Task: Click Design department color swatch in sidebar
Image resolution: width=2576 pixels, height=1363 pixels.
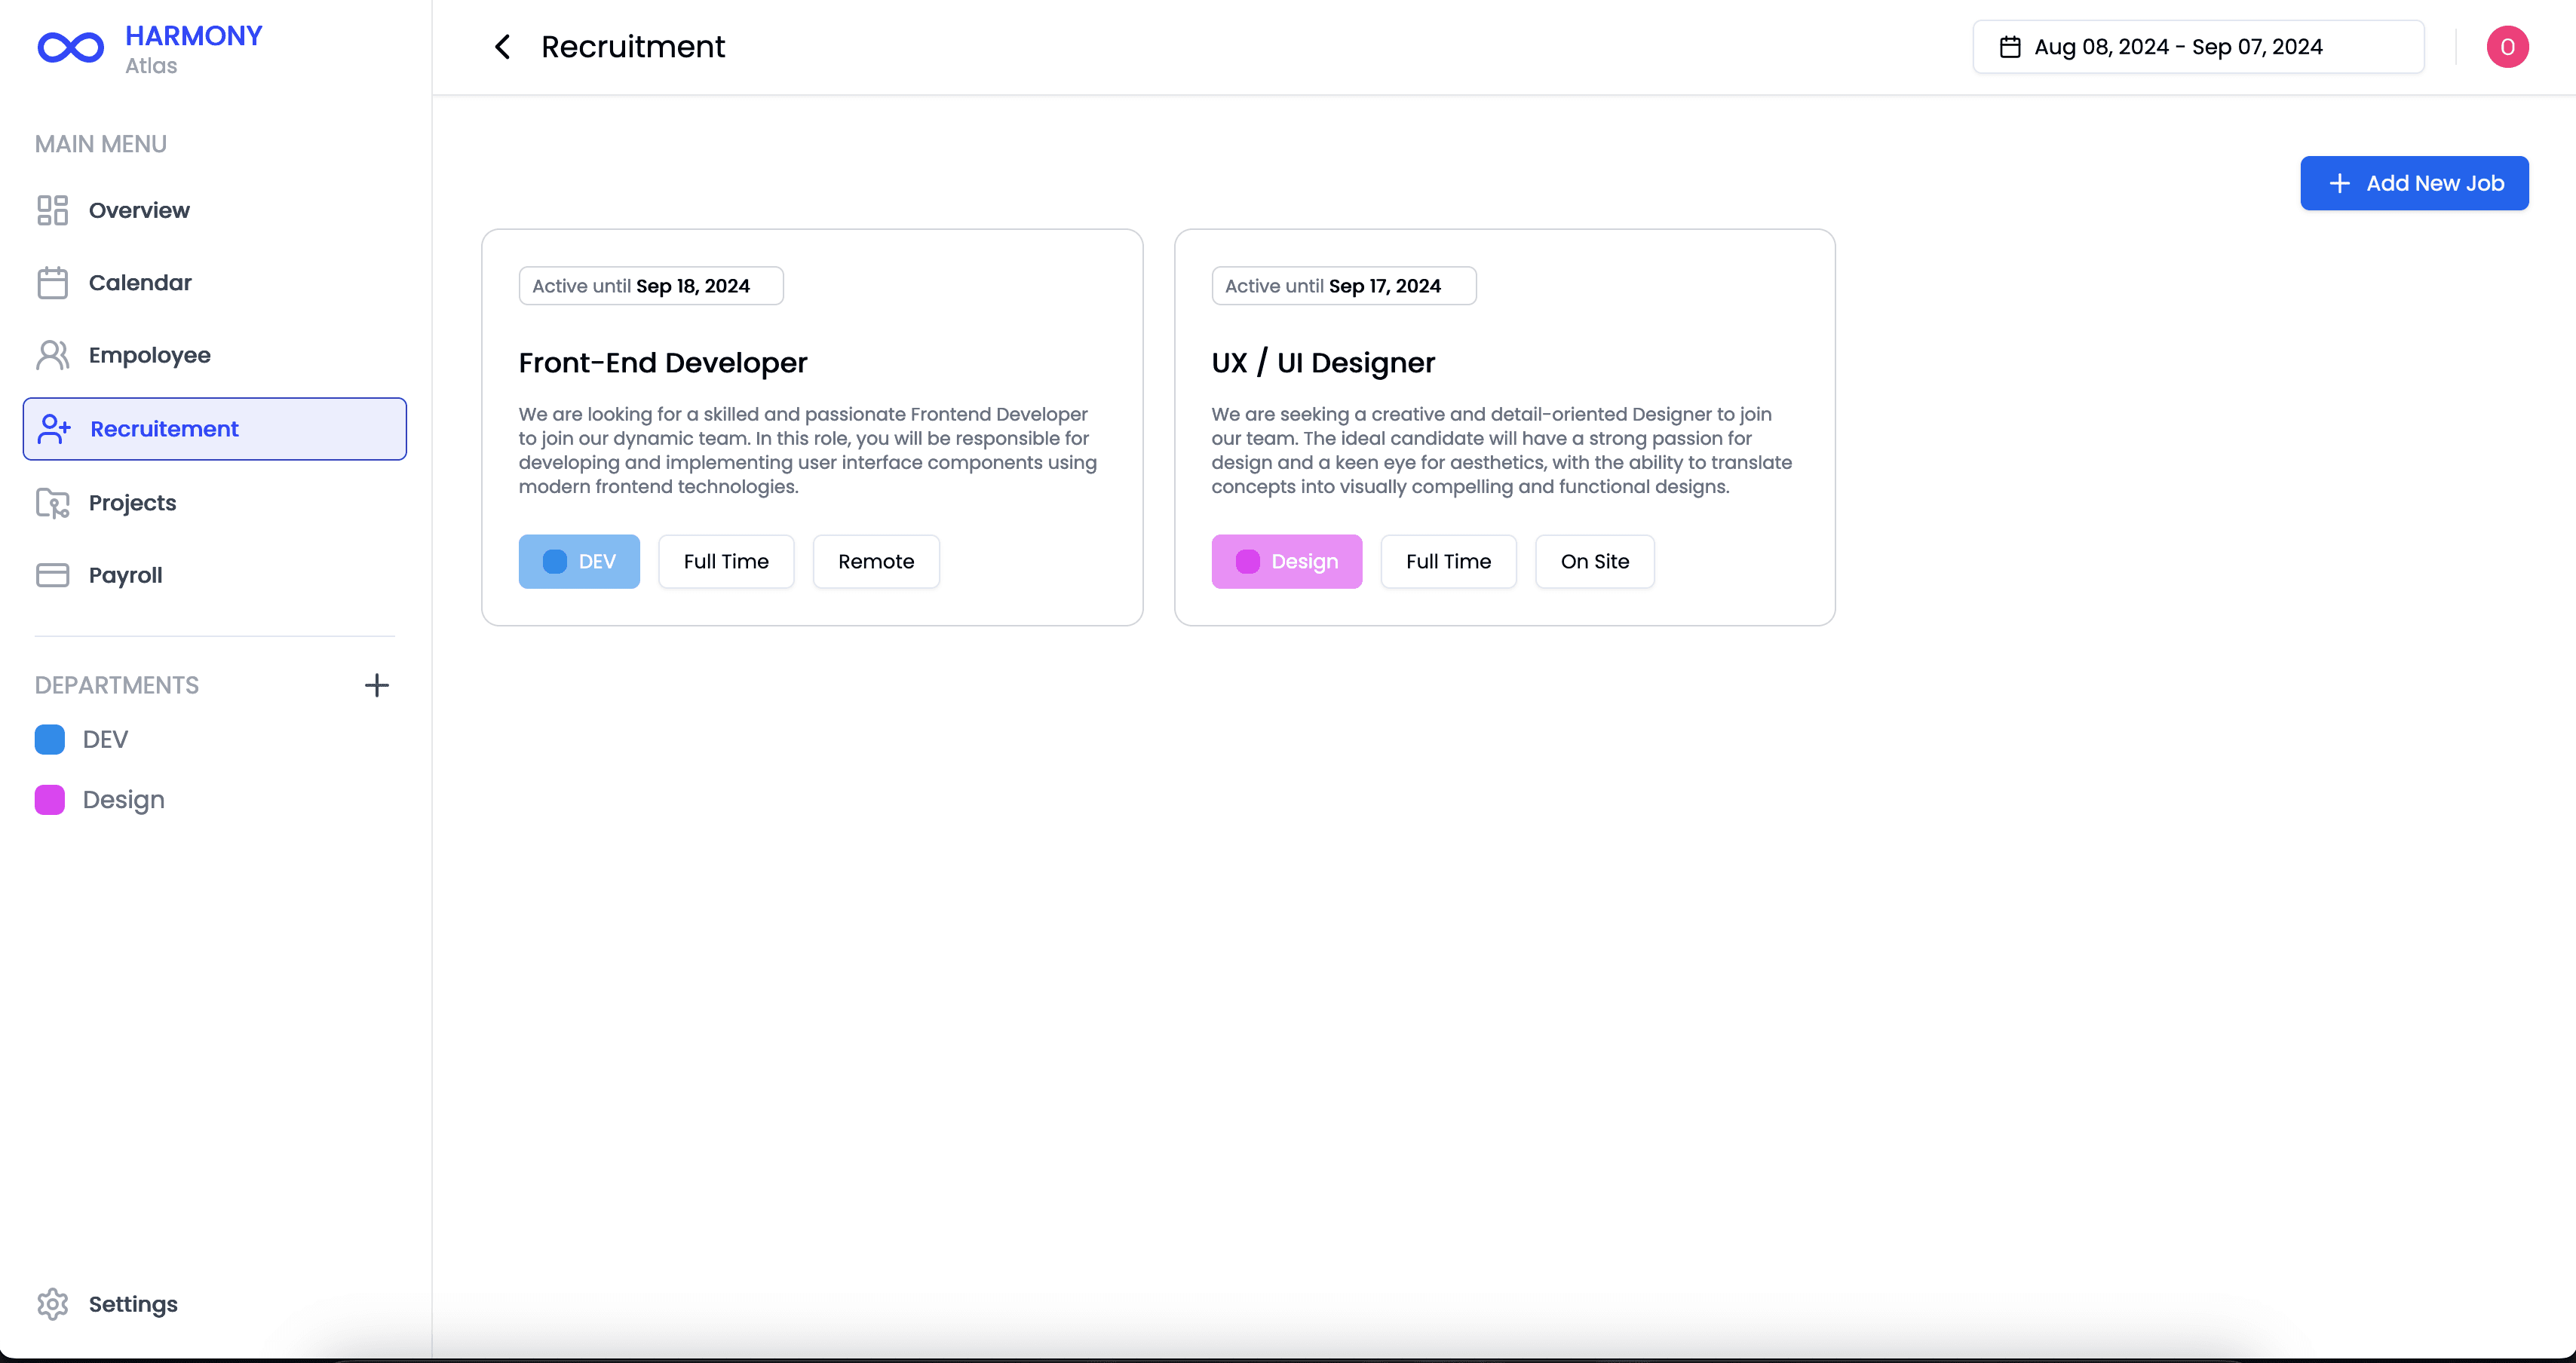Action: point(49,800)
